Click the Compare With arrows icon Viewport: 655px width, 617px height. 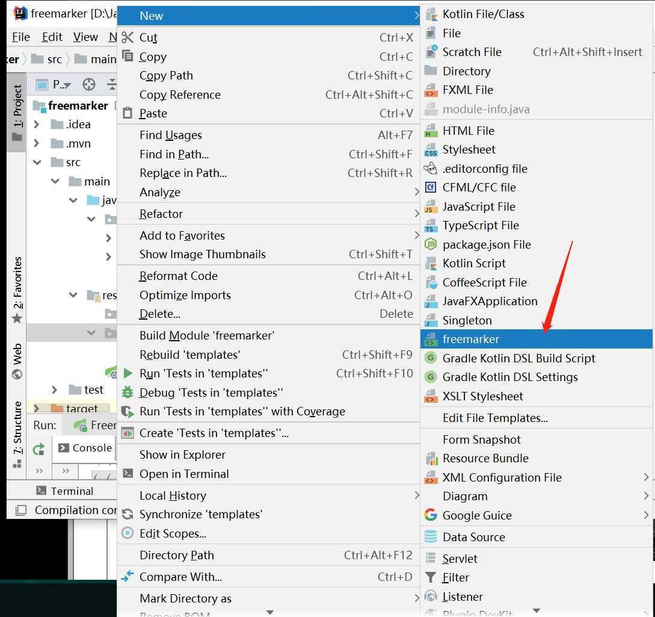[x=128, y=576]
